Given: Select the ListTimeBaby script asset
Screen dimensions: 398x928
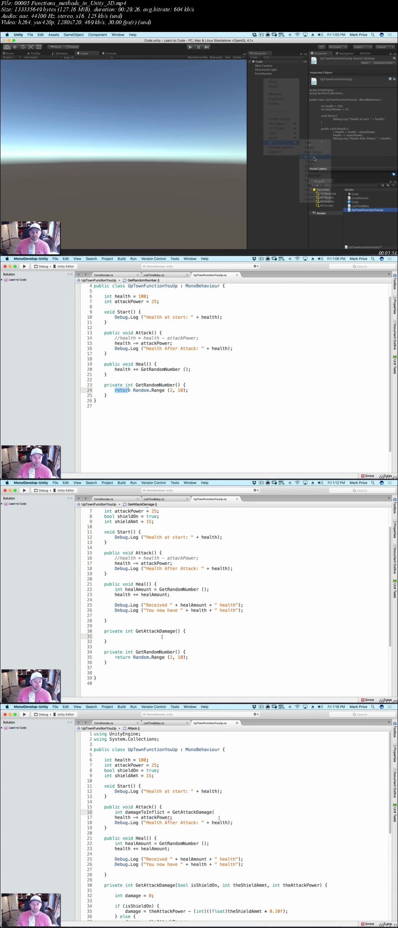Looking at the screenshot, I should click(x=358, y=206).
